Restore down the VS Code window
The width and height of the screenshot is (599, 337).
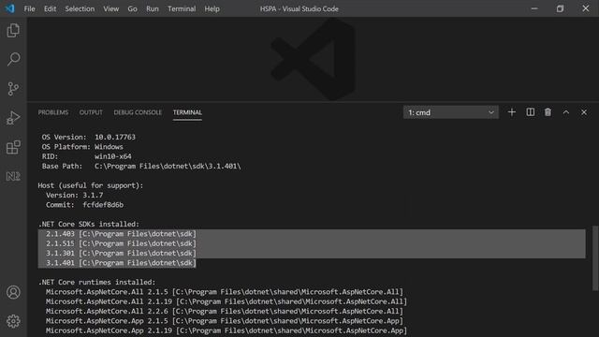[560, 8]
